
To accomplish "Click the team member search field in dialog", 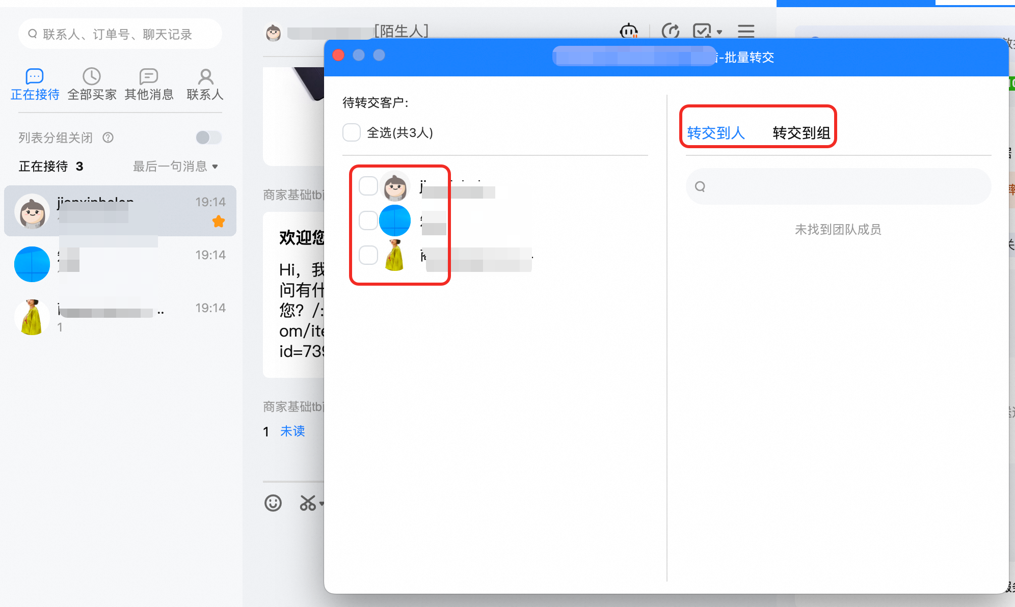I will point(838,186).
